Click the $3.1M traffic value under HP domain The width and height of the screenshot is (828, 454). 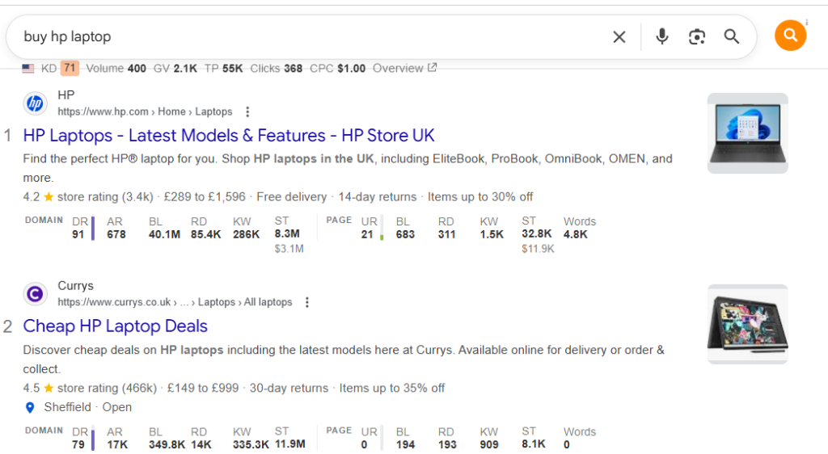[x=289, y=249]
